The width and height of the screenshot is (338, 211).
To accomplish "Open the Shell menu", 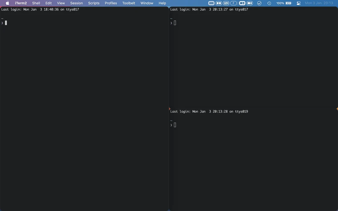I will click(36, 3).
